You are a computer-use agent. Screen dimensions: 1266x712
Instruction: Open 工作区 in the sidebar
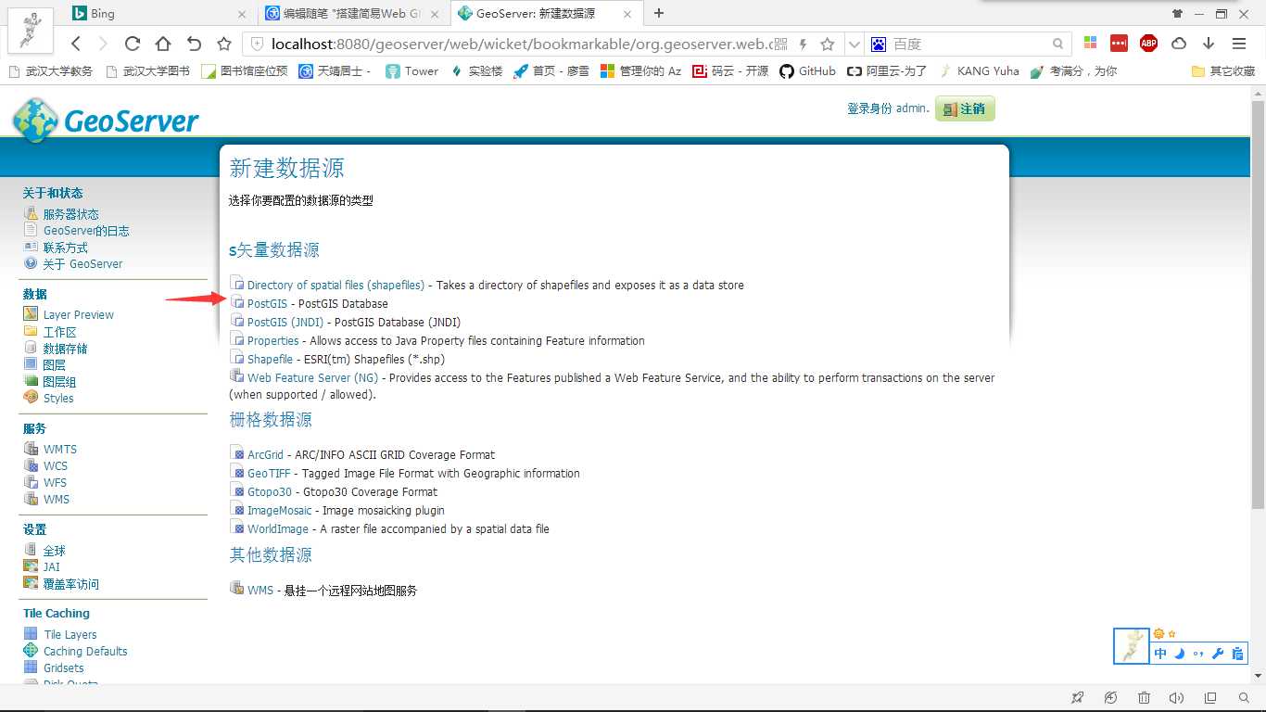click(x=60, y=332)
